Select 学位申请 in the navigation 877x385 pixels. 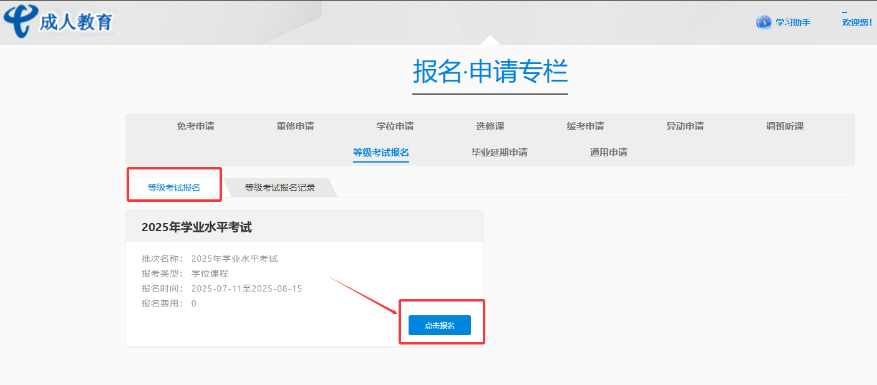click(395, 126)
